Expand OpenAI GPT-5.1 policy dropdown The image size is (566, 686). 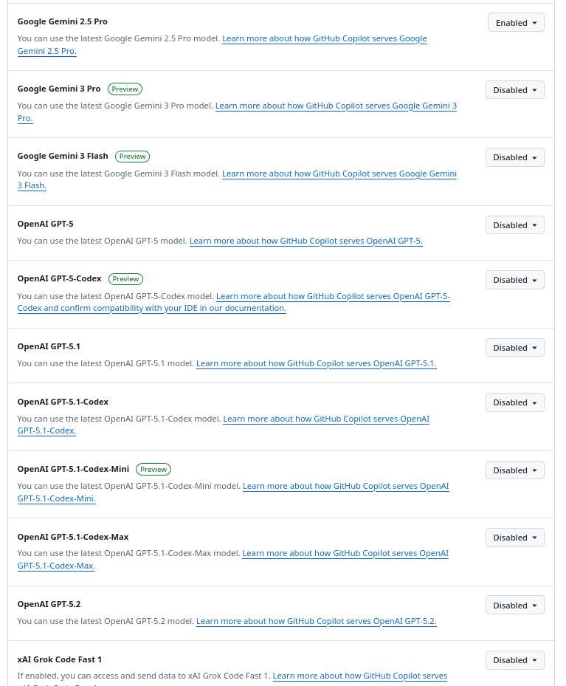pyautogui.click(x=514, y=348)
